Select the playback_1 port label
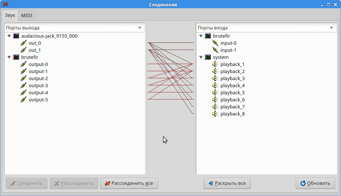Image resolution: width=341 pixels, height=196 pixels. click(232, 64)
